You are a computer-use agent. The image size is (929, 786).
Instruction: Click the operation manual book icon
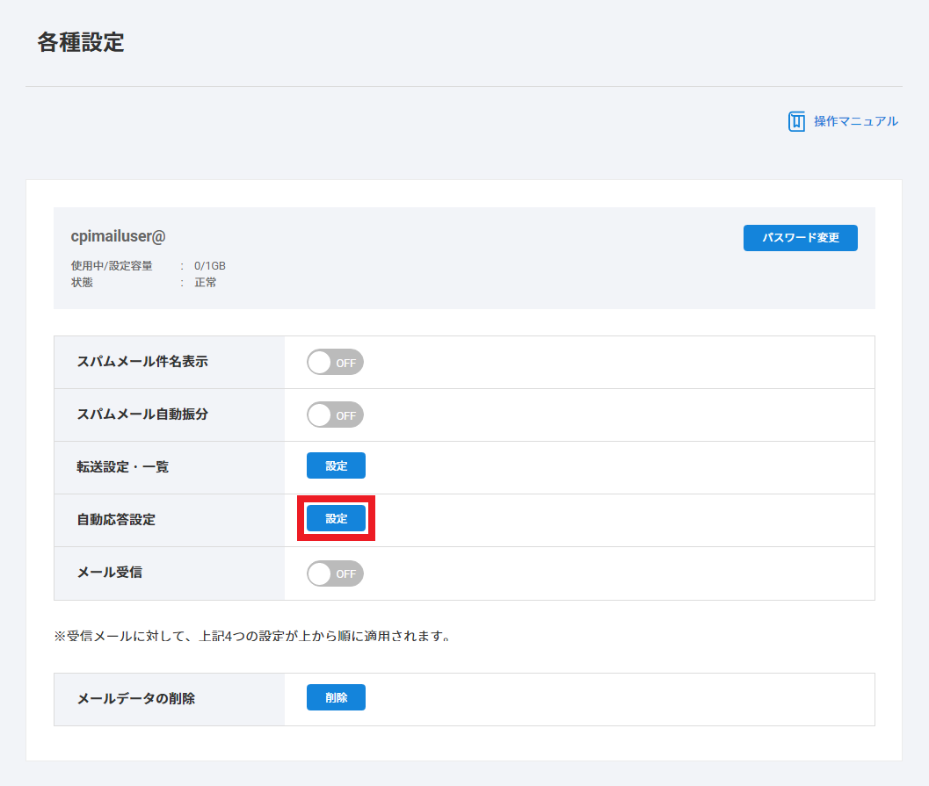(x=796, y=121)
